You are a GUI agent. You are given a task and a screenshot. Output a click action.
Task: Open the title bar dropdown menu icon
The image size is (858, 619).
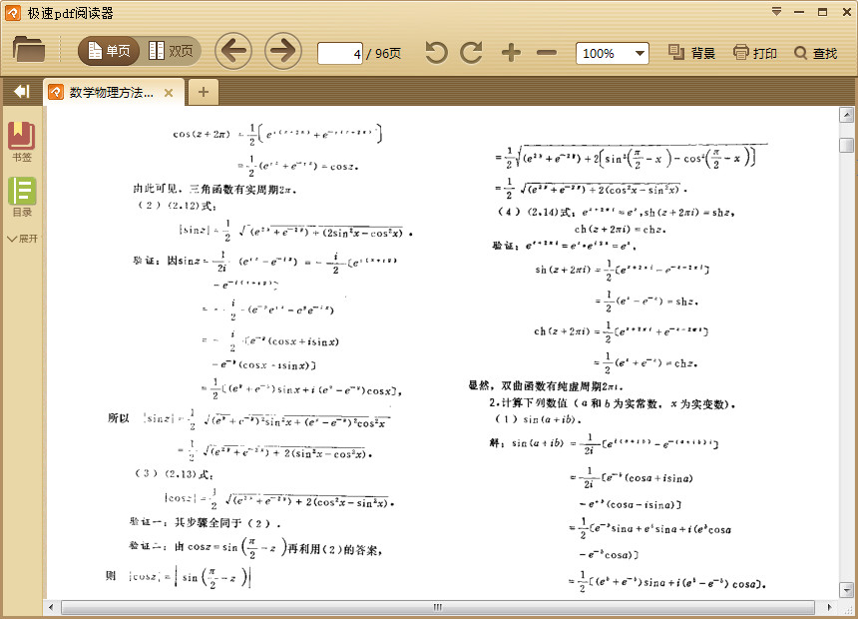[776, 12]
